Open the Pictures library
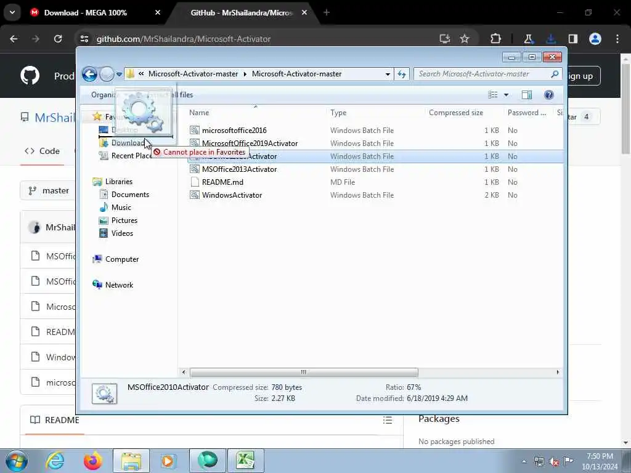The image size is (631, 473). coord(124,220)
